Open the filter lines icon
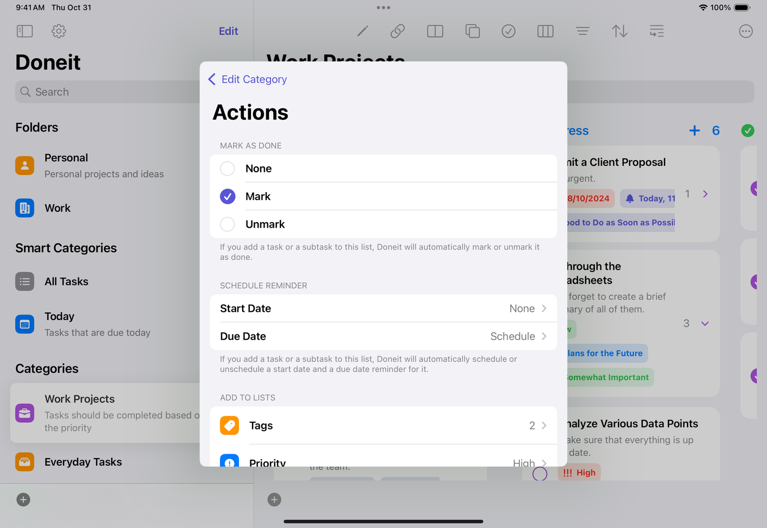This screenshot has width=767, height=528. point(582,31)
